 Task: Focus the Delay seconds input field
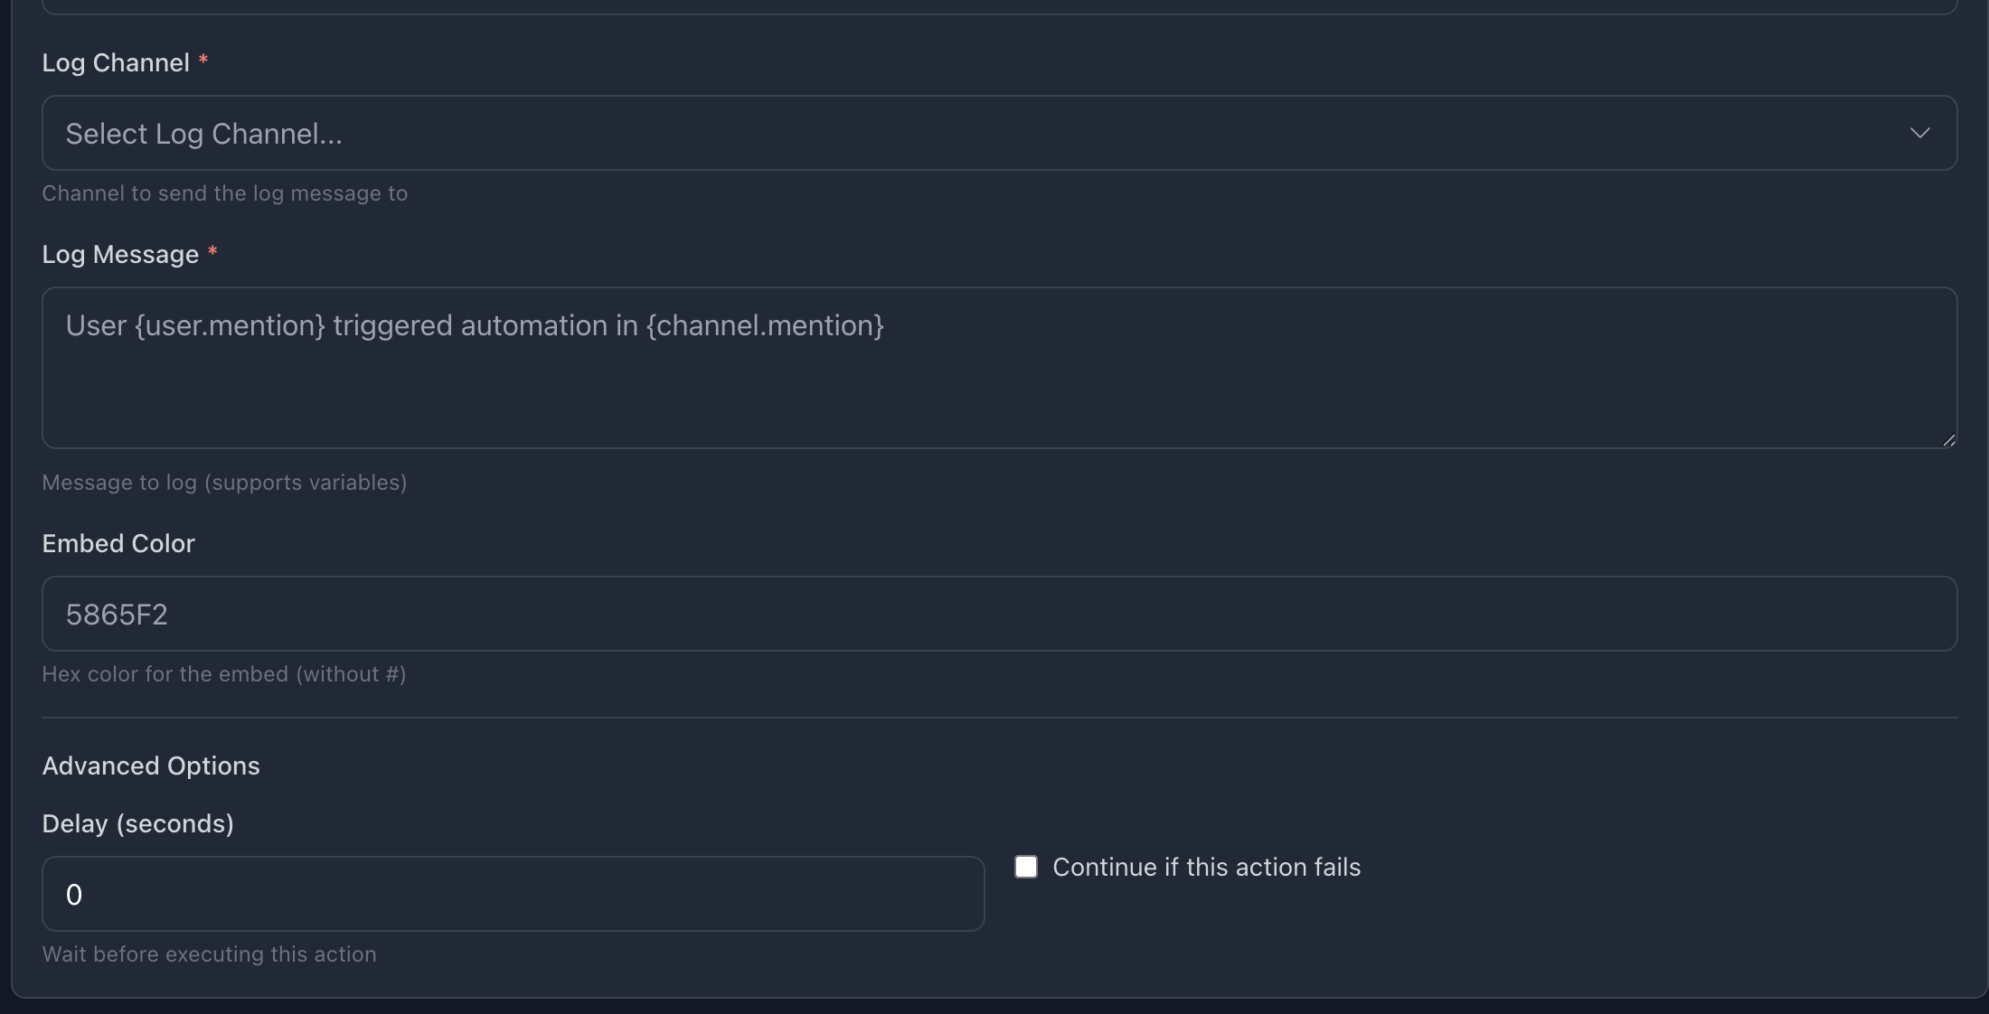click(513, 895)
